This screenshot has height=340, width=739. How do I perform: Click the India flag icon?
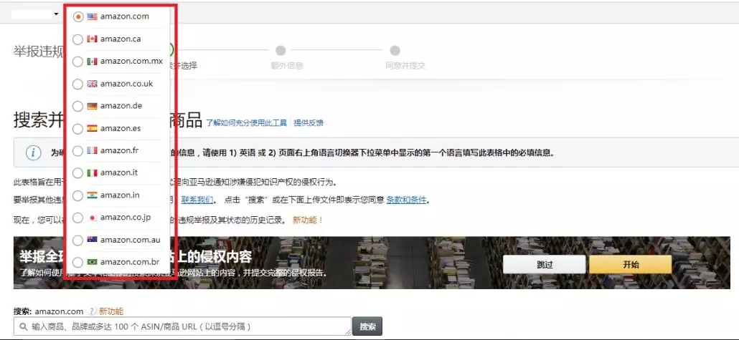[93, 195]
